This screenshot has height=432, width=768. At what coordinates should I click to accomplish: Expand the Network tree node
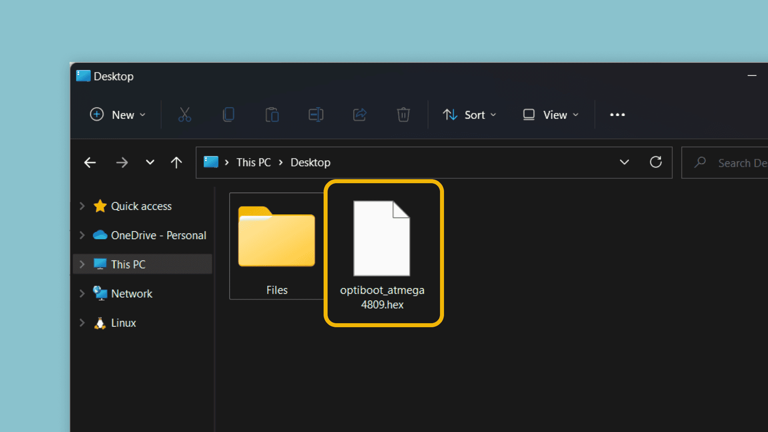point(82,294)
